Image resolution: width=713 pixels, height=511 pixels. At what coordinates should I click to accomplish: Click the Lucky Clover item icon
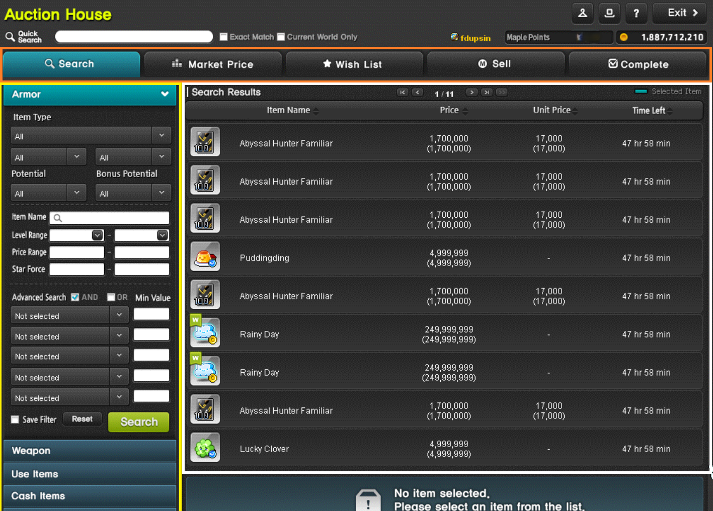[x=205, y=448]
